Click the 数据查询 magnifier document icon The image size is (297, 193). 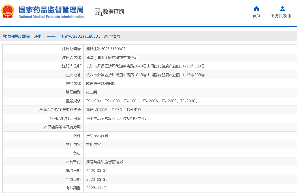tap(99, 12)
